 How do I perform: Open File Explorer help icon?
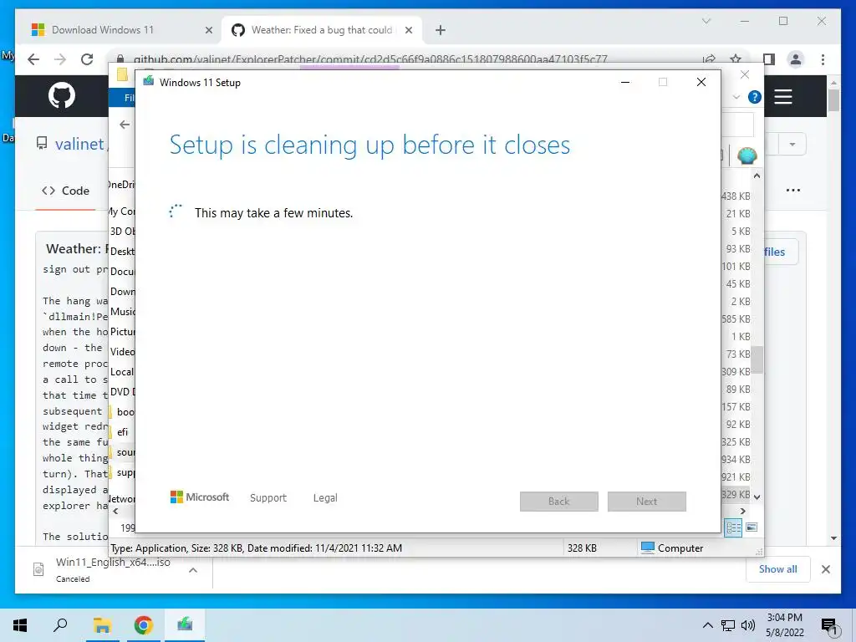tap(755, 97)
